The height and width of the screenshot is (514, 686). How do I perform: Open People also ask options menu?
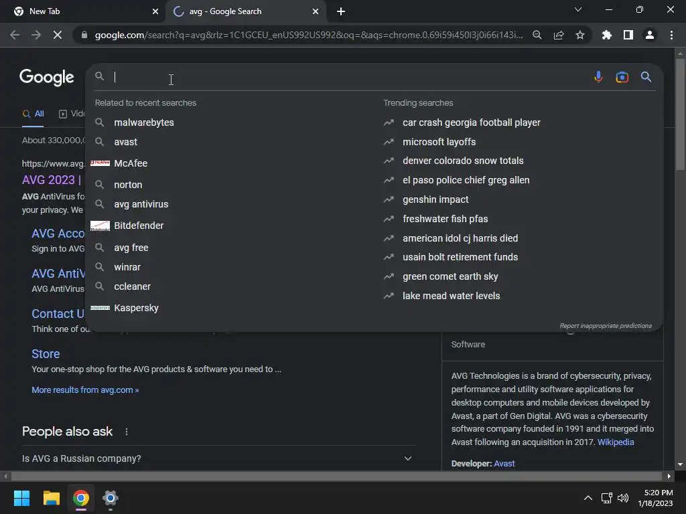coord(127,432)
